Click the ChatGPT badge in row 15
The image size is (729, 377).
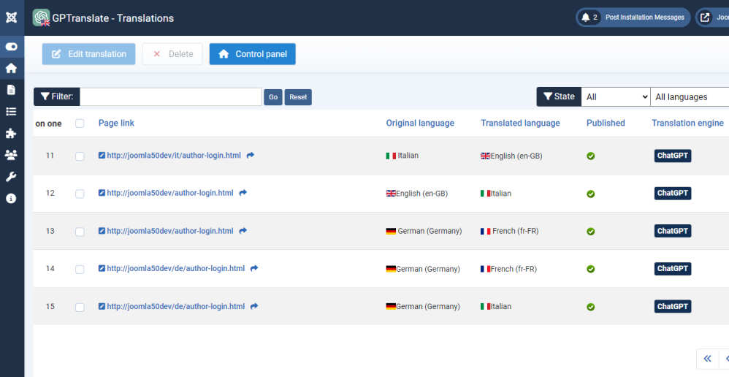673,306
